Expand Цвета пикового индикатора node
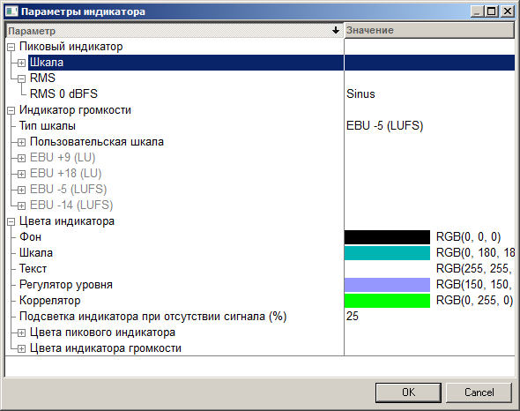 click(21, 333)
